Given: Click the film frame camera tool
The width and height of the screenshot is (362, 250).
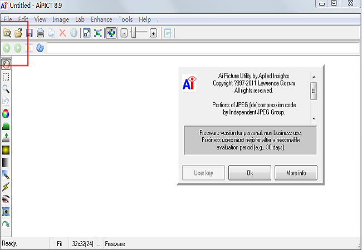Looking at the screenshot, I should pos(6,211).
